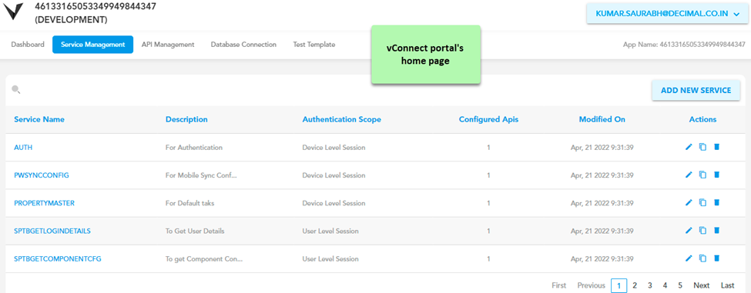
Task: Select the 'To get Component Con...' description text
Action: pyautogui.click(x=204, y=259)
